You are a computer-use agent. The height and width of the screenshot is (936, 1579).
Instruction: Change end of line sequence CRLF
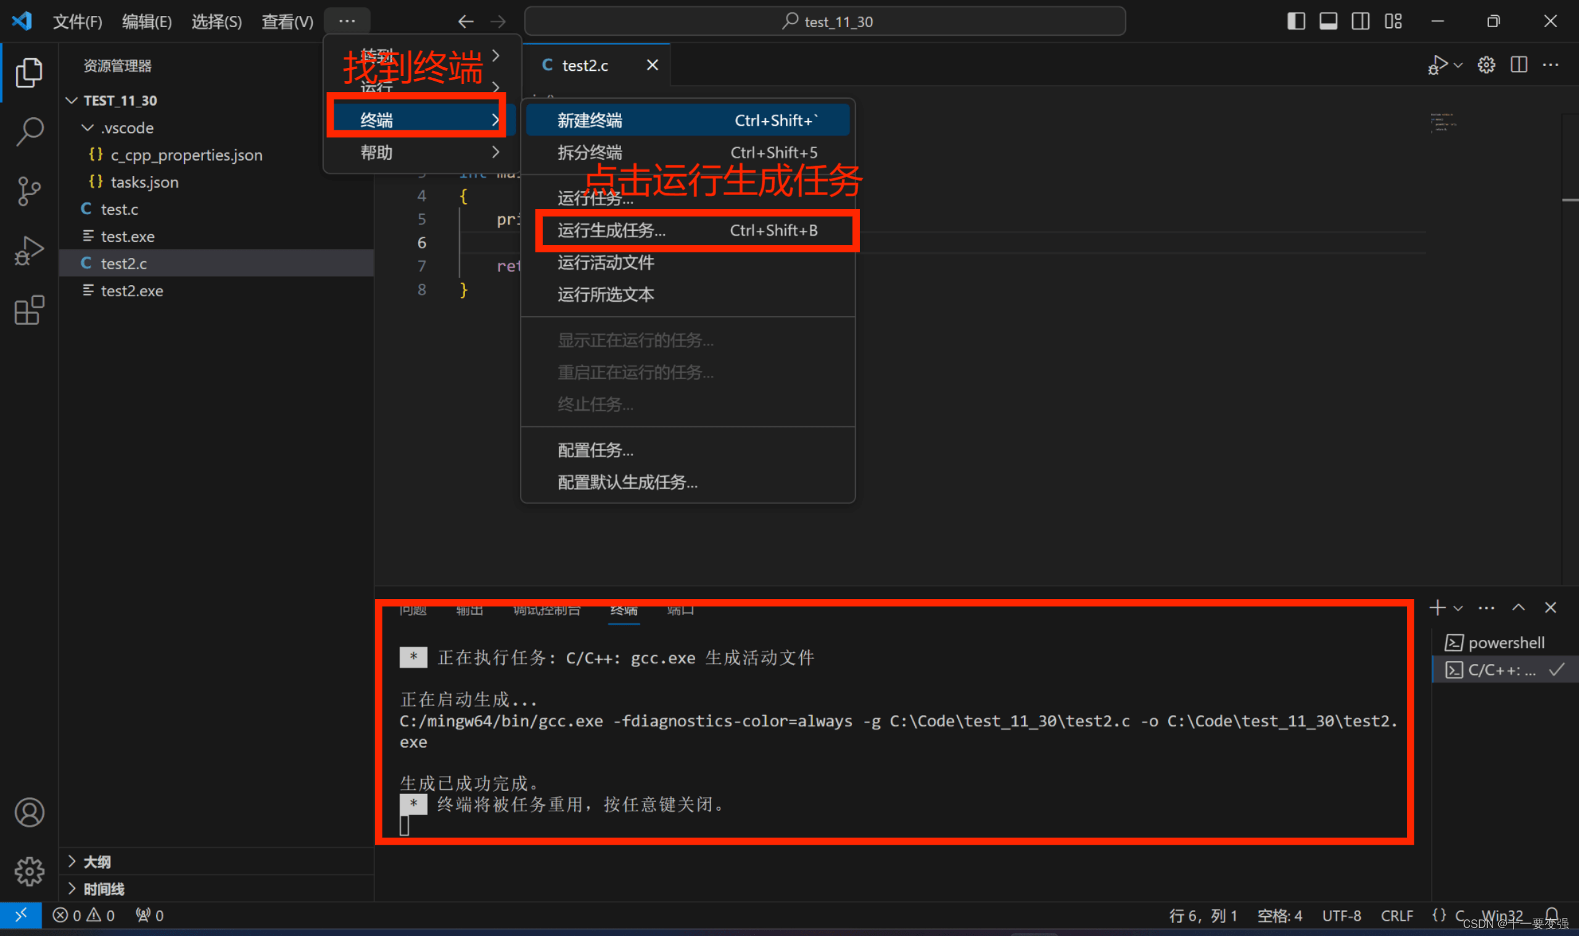tap(1397, 915)
